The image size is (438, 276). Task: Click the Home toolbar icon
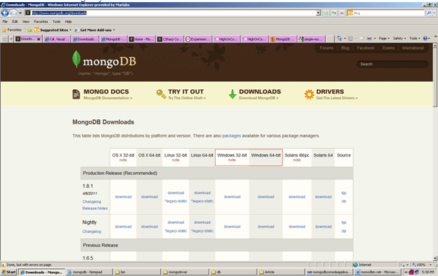pyautogui.click(x=339, y=39)
